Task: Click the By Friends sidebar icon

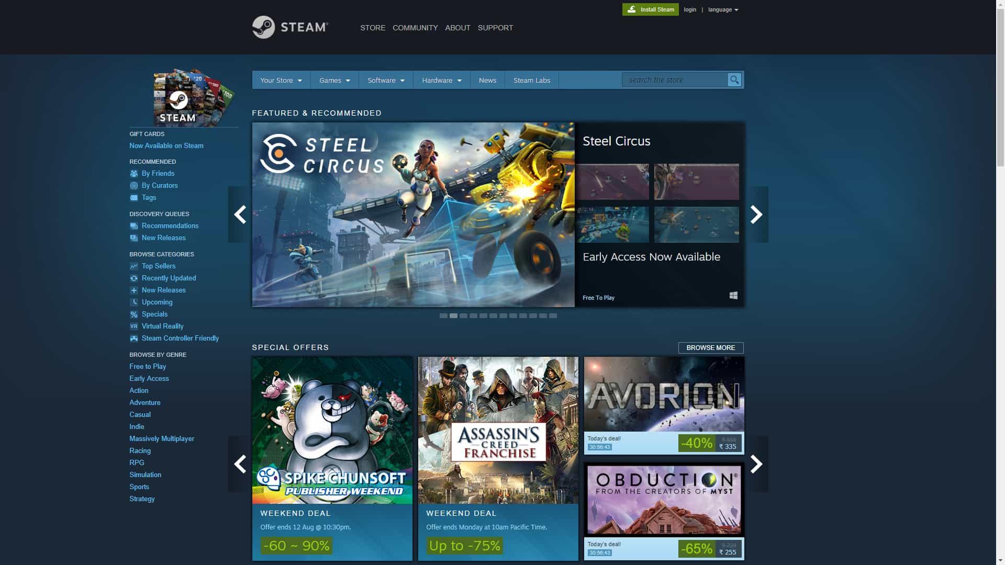Action: pyautogui.click(x=134, y=174)
